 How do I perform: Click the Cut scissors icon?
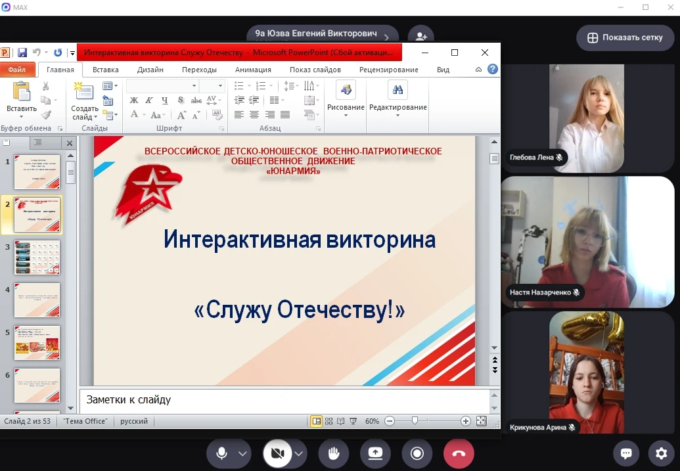pos(45,86)
